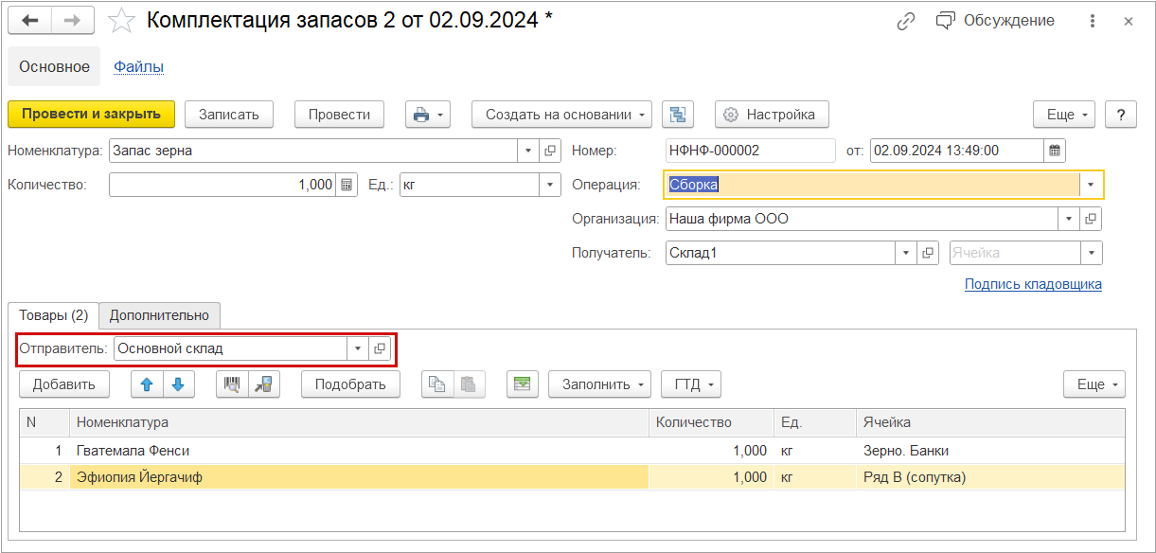The width and height of the screenshot is (1156, 553).
Task: Click the back navigation arrow
Action: pos(29,20)
